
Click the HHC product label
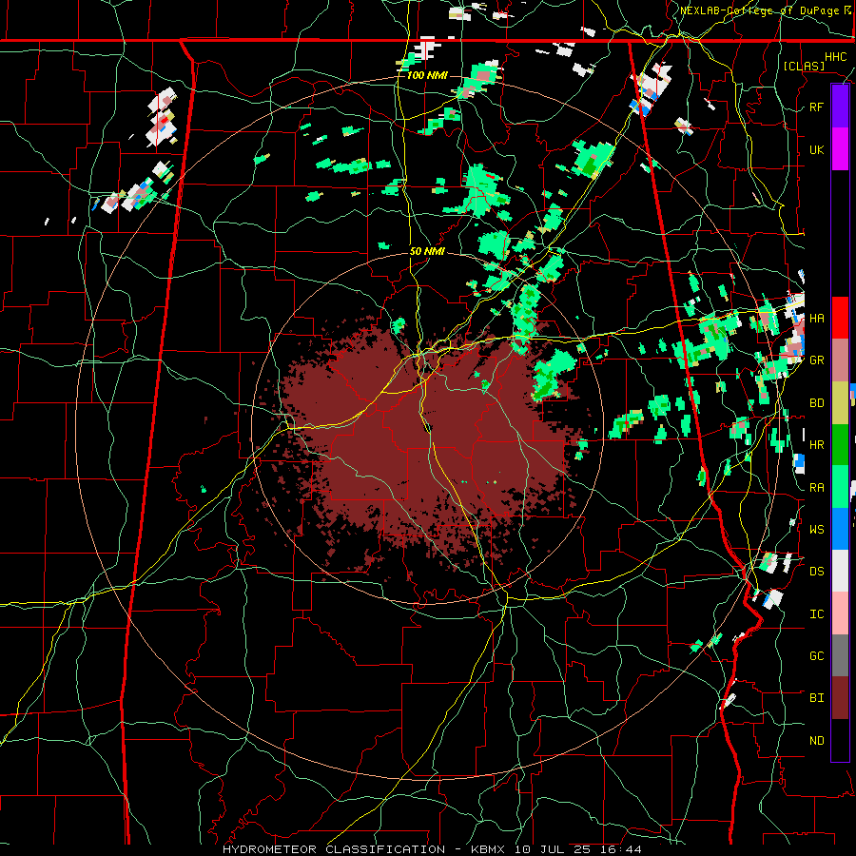click(835, 57)
